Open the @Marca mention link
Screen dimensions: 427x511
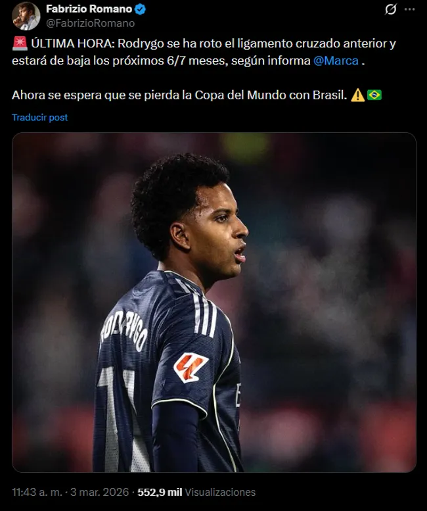[336, 61]
